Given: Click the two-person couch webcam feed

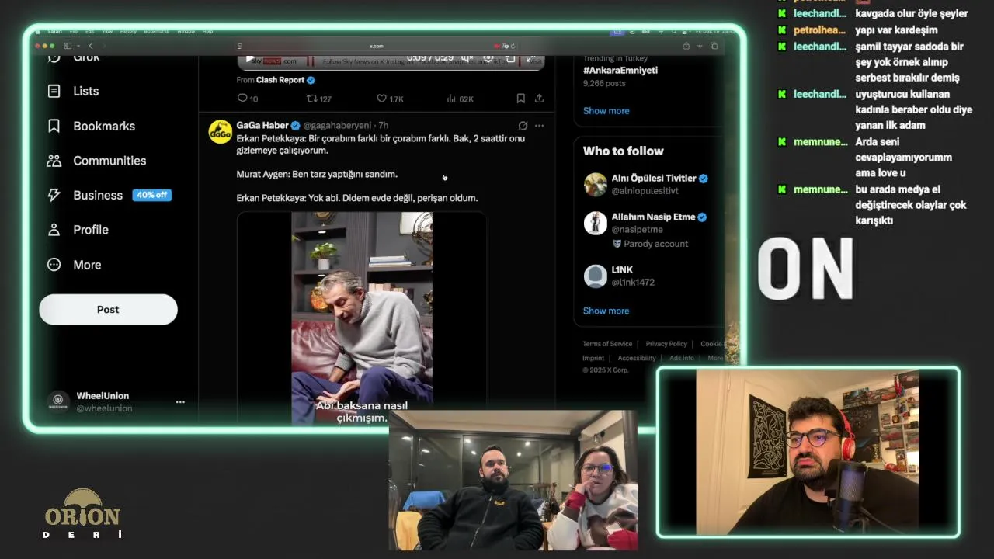Looking at the screenshot, I should tap(513, 481).
